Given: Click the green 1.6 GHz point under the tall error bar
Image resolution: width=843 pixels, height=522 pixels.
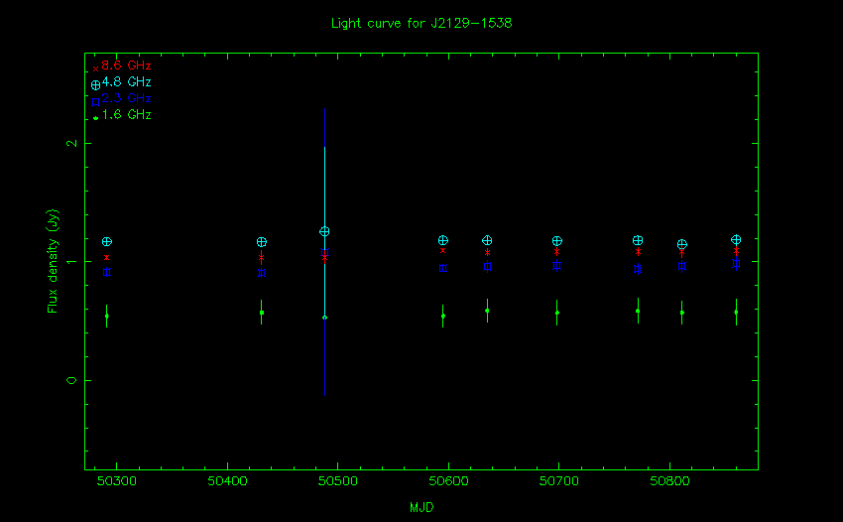Looking at the screenshot, I should [324, 318].
